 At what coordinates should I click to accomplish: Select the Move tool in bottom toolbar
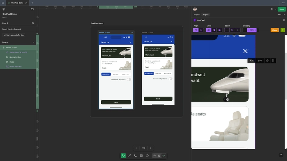123,156
